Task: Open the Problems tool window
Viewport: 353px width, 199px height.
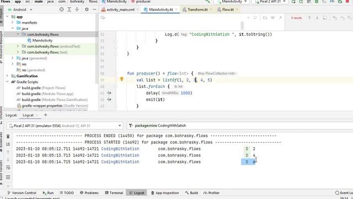Action: 89,193
